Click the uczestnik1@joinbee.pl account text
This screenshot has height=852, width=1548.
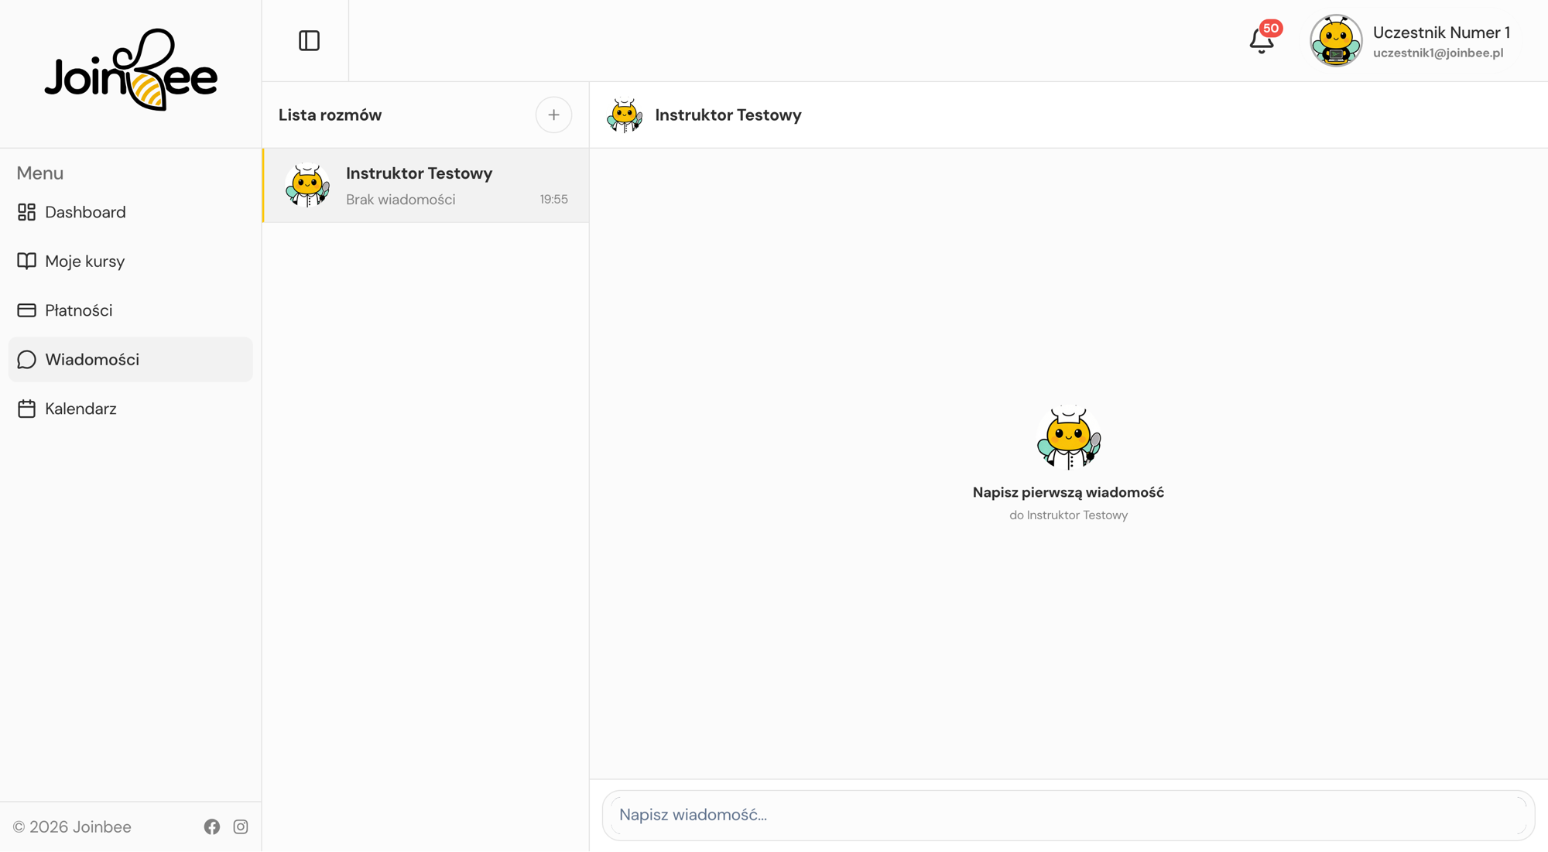pyautogui.click(x=1438, y=53)
